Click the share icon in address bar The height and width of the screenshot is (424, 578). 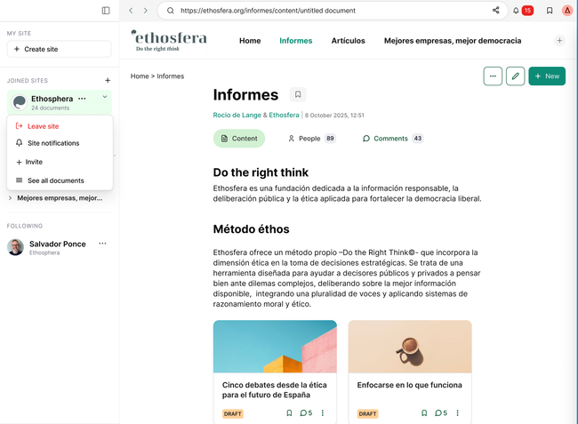pos(495,11)
